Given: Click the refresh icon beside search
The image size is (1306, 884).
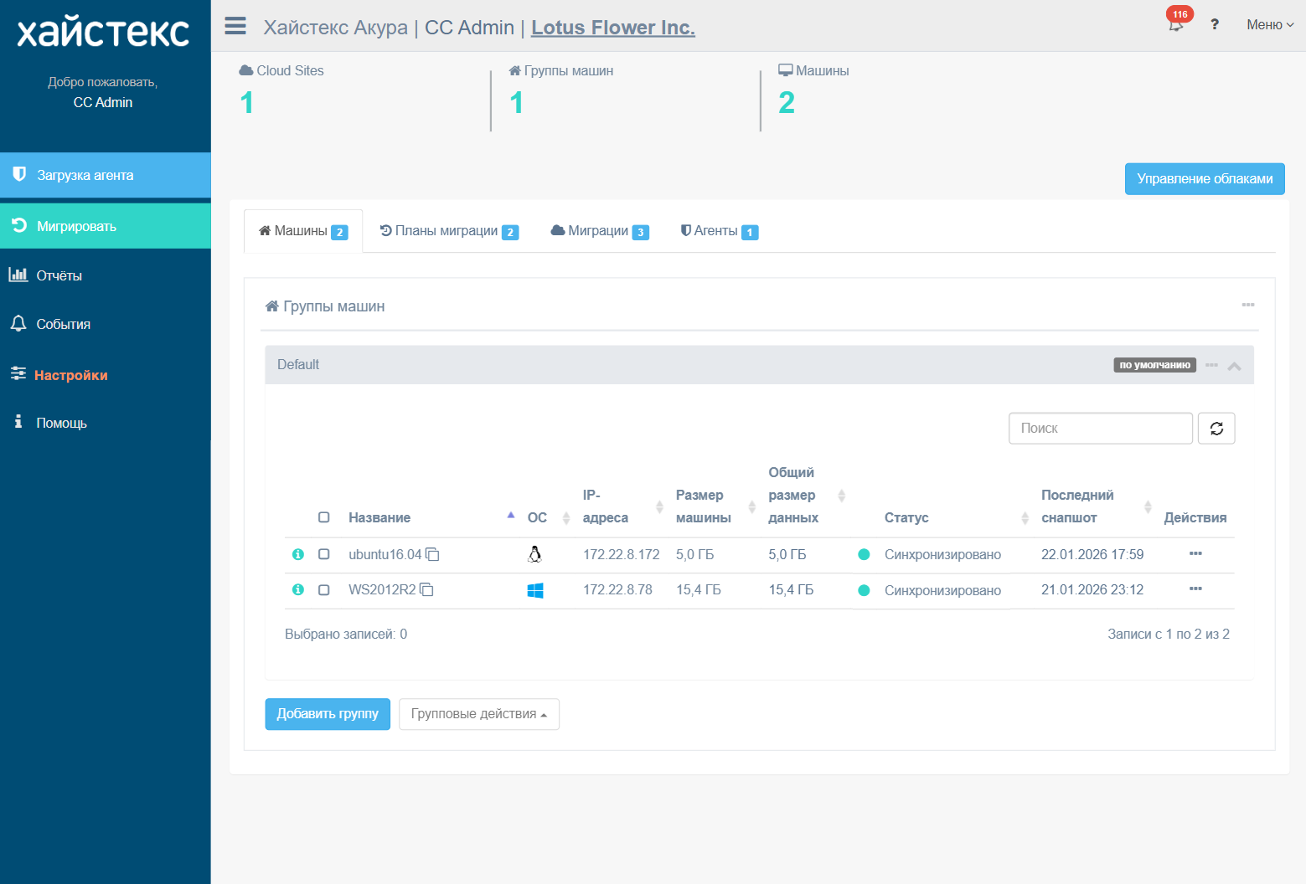Looking at the screenshot, I should pyautogui.click(x=1216, y=429).
